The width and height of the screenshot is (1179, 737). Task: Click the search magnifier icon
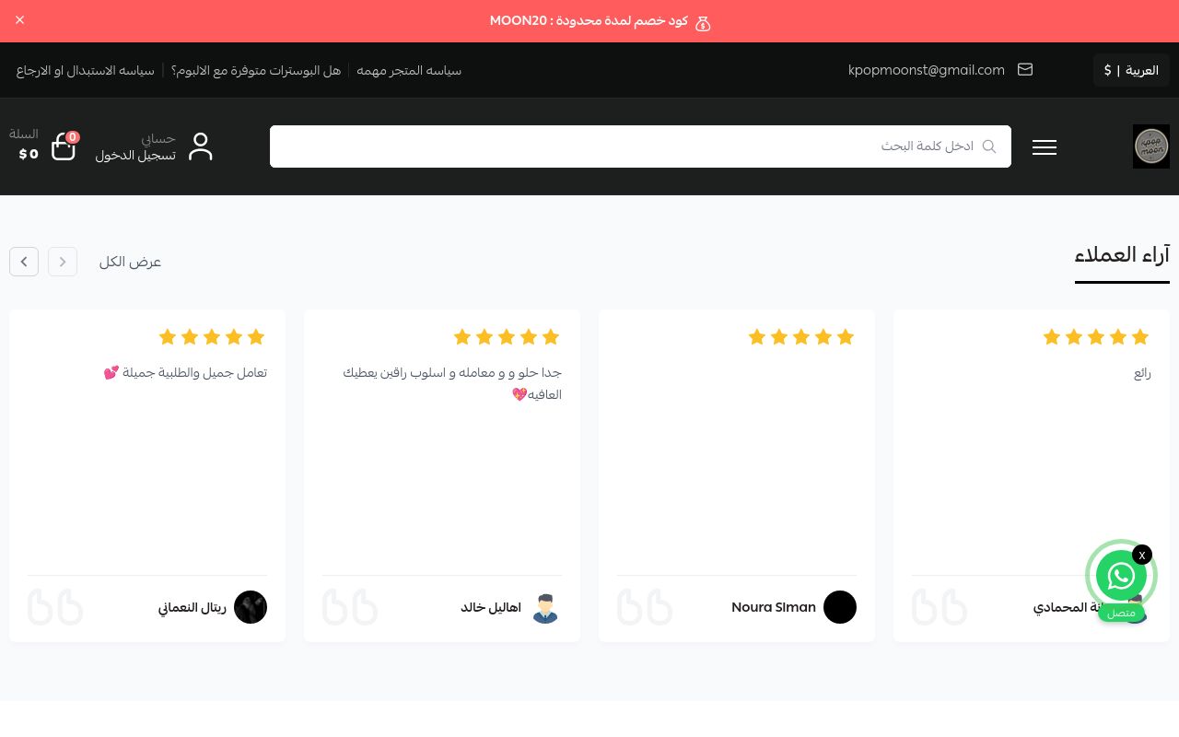tap(989, 146)
